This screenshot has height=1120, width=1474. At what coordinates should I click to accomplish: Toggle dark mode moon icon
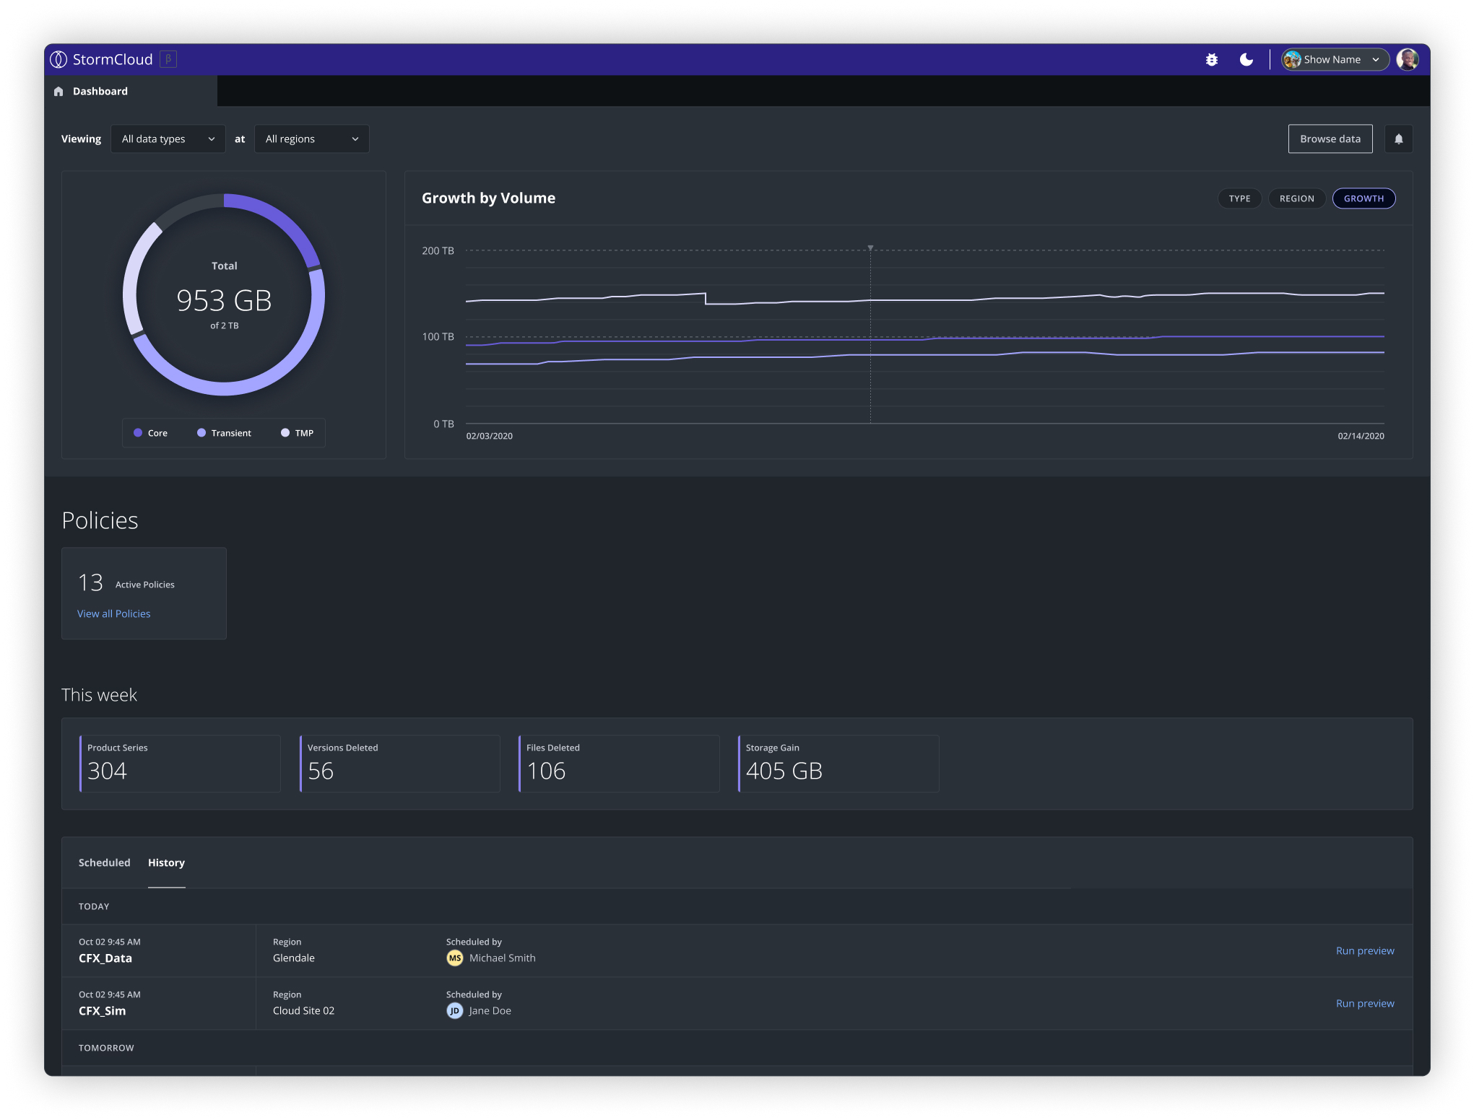(1246, 60)
